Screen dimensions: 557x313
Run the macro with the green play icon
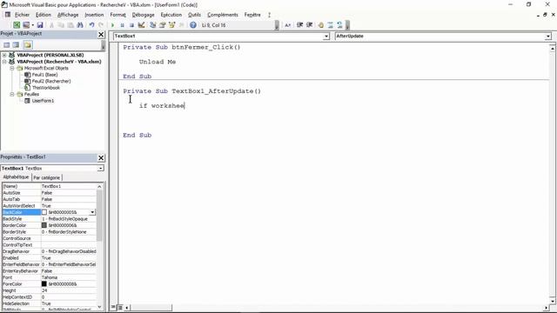[112, 25]
